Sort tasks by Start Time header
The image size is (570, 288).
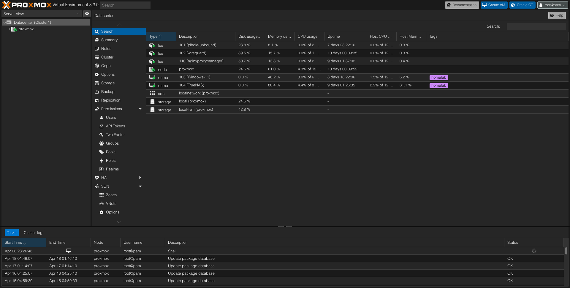(x=24, y=242)
